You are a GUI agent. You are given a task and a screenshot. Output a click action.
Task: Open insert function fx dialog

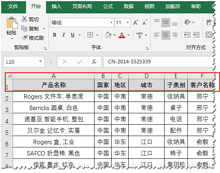click(94, 62)
